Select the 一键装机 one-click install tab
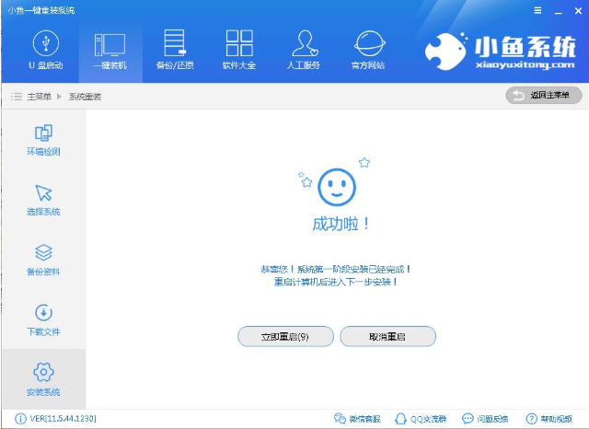The image size is (589, 429). [110, 51]
